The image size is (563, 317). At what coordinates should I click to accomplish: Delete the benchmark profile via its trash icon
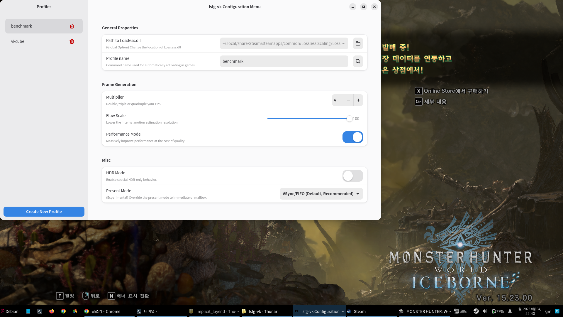coord(72,26)
